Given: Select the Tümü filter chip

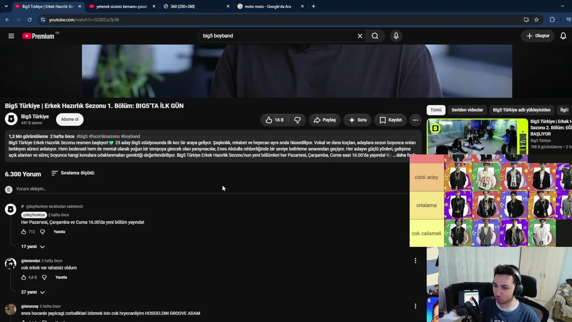Looking at the screenshot, I should click(436, 110).
